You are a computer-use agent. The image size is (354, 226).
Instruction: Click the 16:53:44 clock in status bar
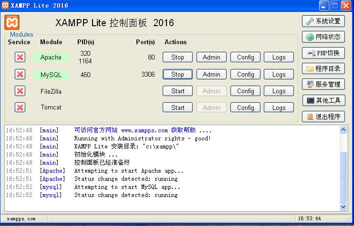tap(309, 218)
